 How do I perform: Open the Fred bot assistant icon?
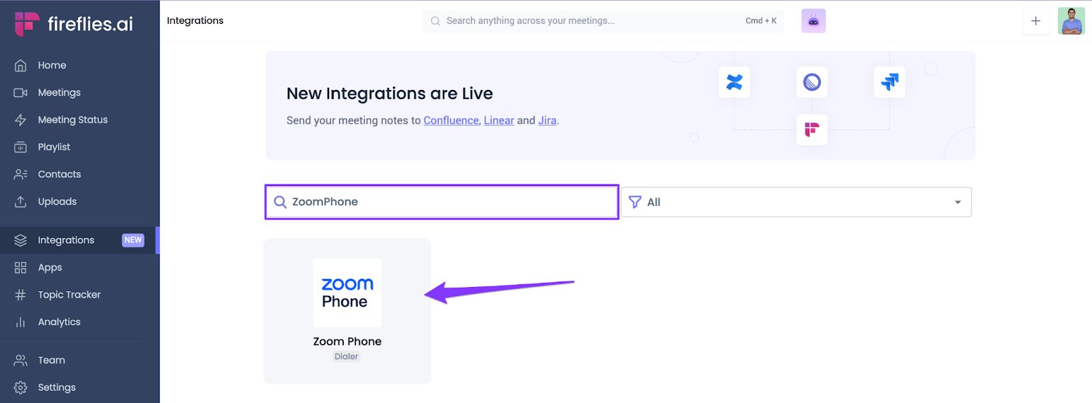coord(813,21)
